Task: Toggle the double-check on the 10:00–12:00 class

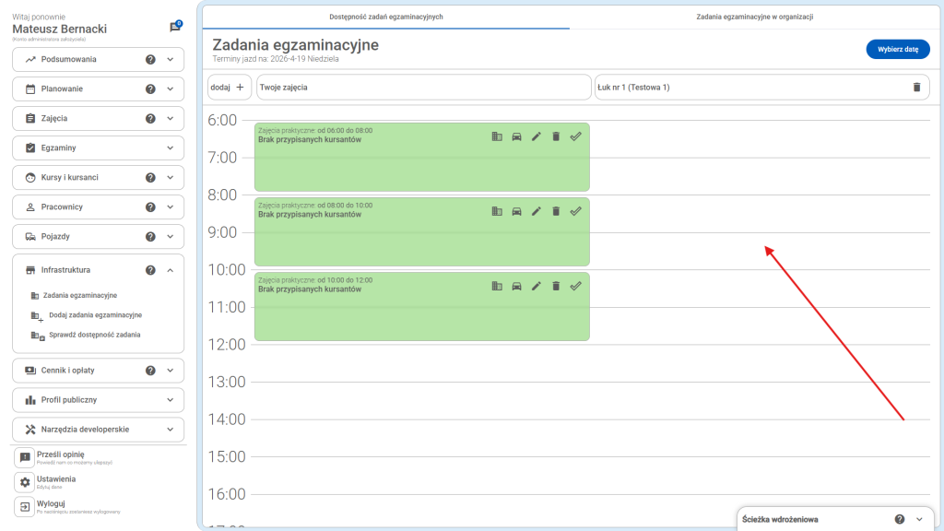Action: (x=576, y=286)
